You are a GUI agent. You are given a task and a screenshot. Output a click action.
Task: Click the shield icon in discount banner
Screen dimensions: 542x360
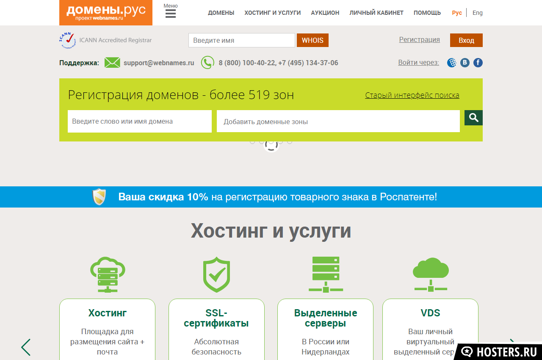pyautogui.click(x=99, y=197)
